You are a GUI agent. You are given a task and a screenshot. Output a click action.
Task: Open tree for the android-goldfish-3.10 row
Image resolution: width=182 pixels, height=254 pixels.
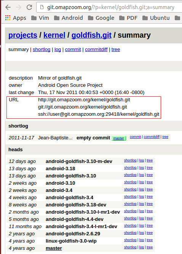pos(150,175)
